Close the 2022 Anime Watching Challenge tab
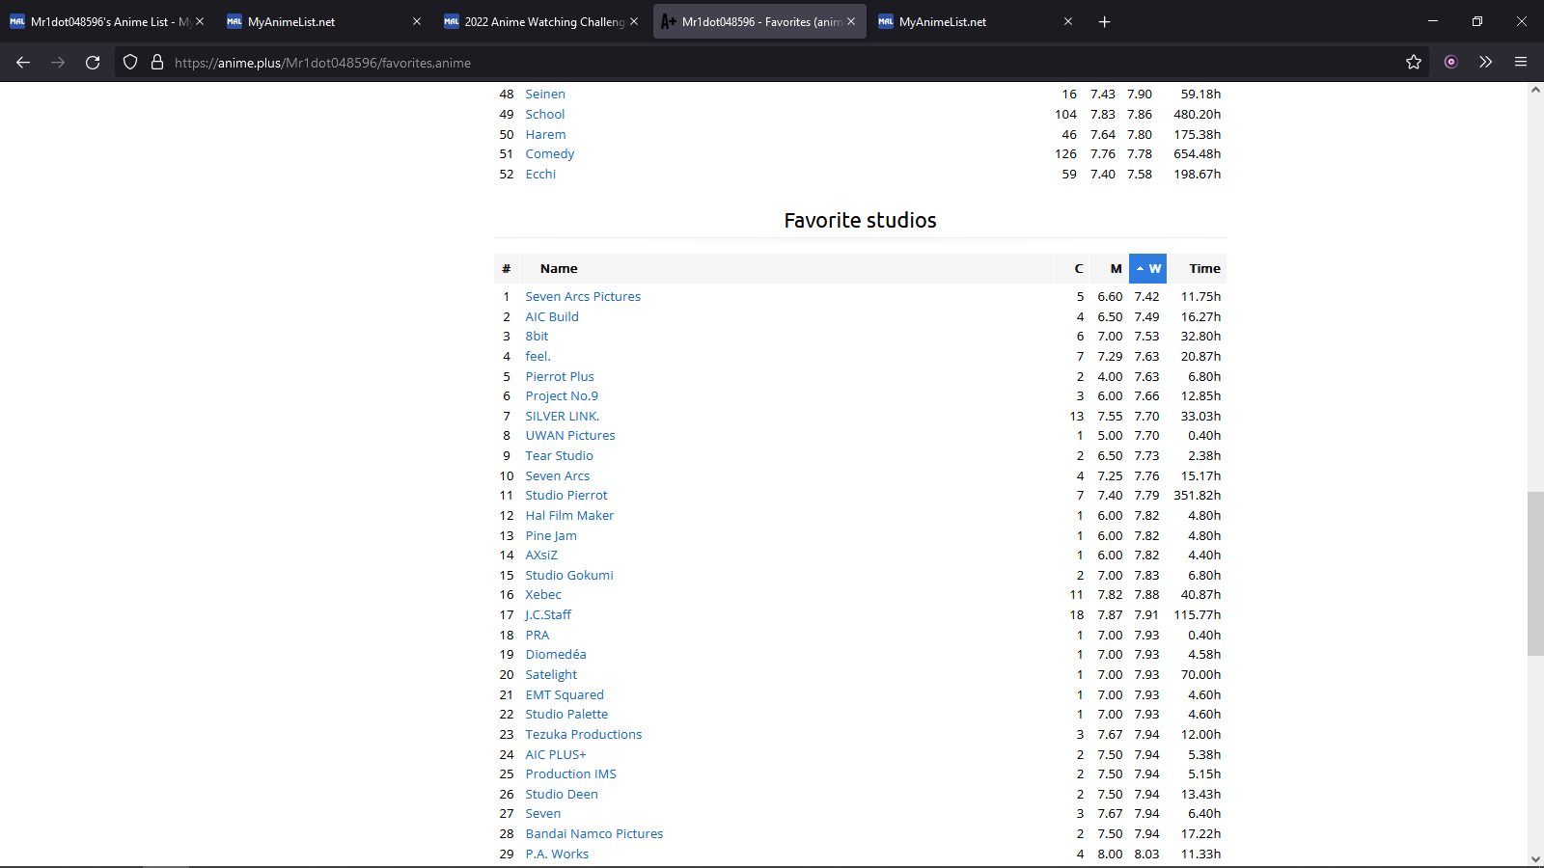Image resolution: width=1544 pixels, height=868 pixels. click(634, 21)
